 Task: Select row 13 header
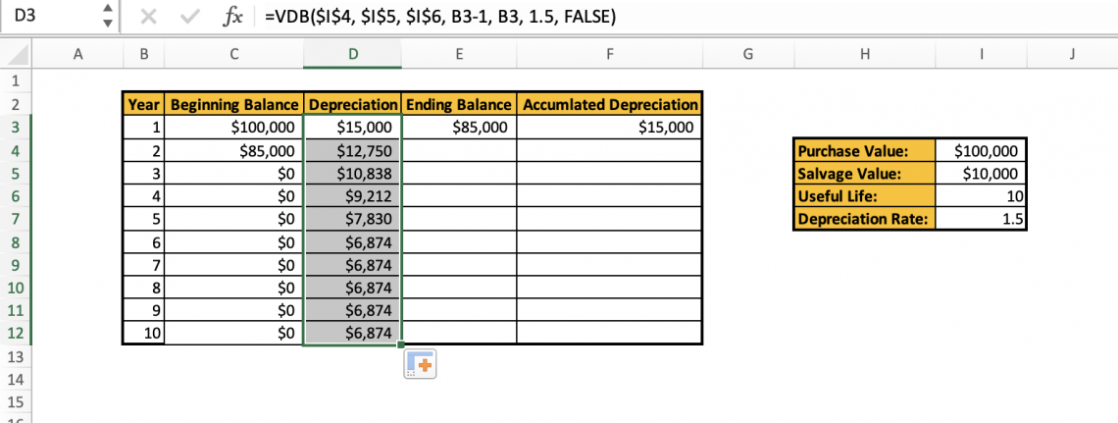point(17,357)
